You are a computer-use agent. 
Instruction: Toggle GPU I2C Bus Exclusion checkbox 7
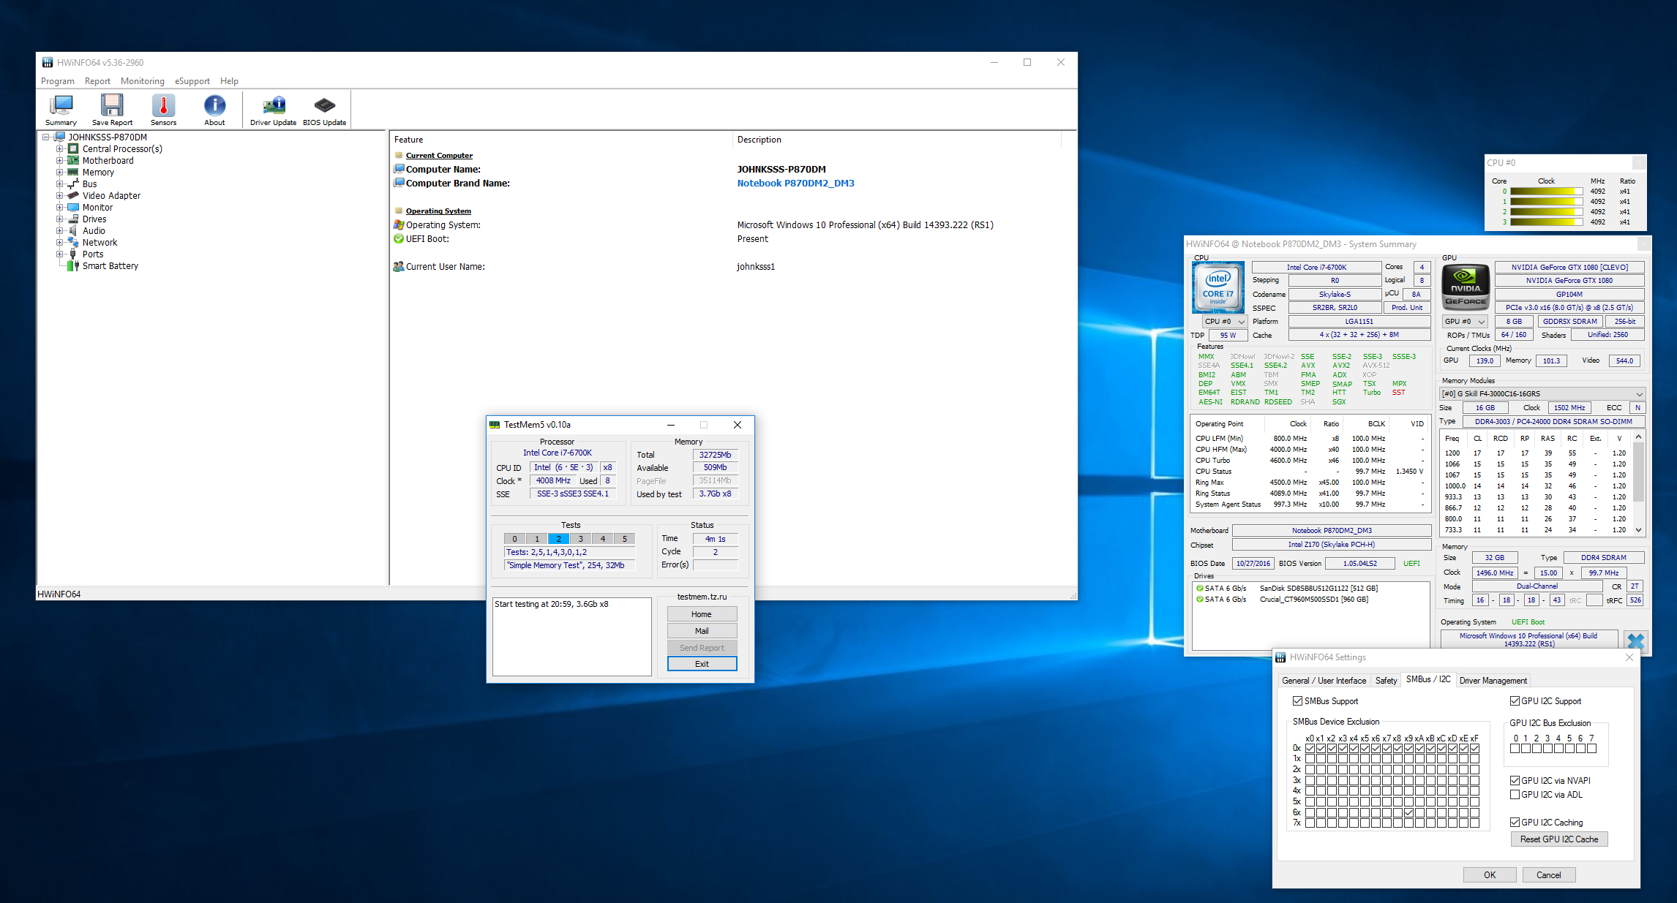pos(1591,748)
